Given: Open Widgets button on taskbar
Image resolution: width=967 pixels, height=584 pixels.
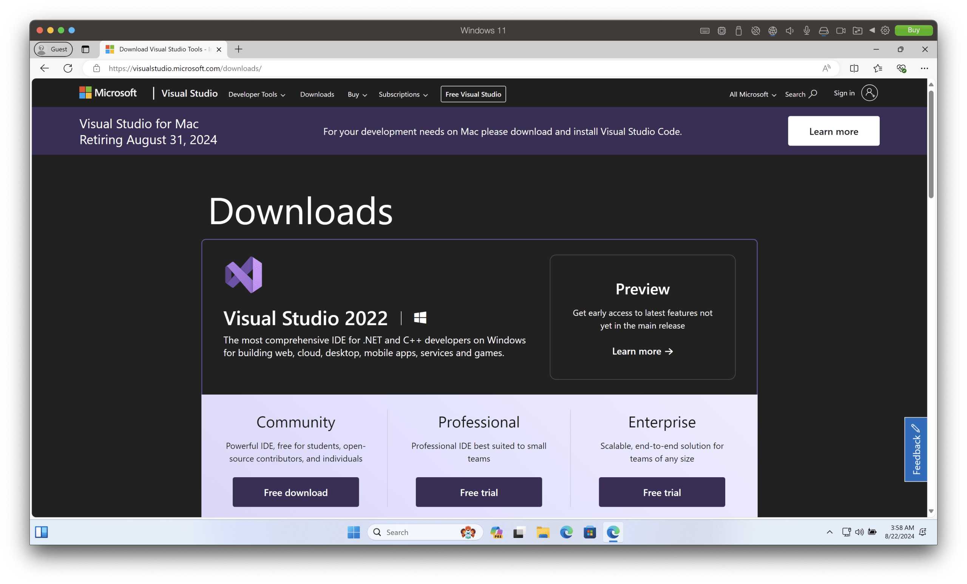Looking at the screenshot, I should point(42,532).
